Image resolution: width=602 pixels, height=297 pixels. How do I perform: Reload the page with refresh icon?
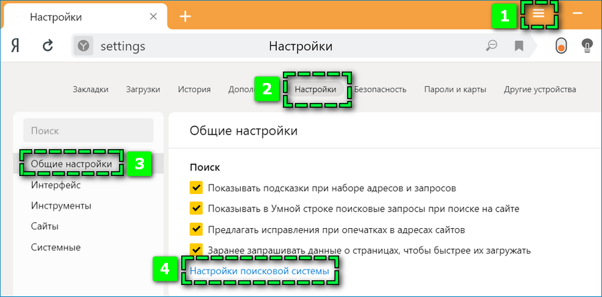(47, 46)
